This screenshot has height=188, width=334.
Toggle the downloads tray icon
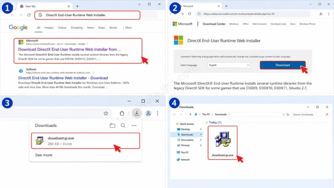click(x=137, y=113)
